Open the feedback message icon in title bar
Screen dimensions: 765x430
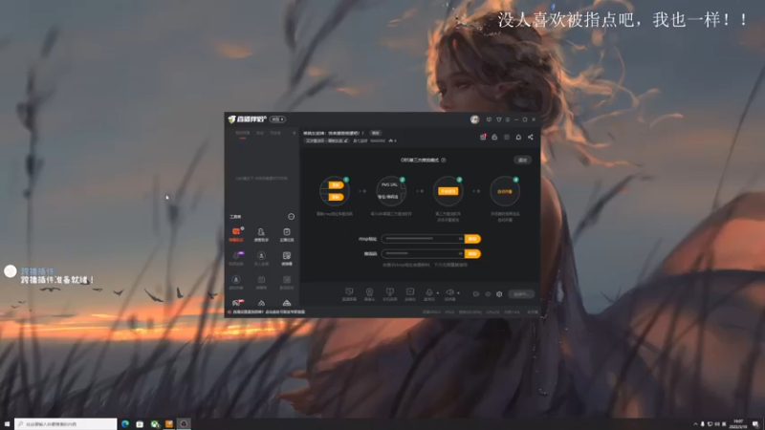[x=489, y=119]
